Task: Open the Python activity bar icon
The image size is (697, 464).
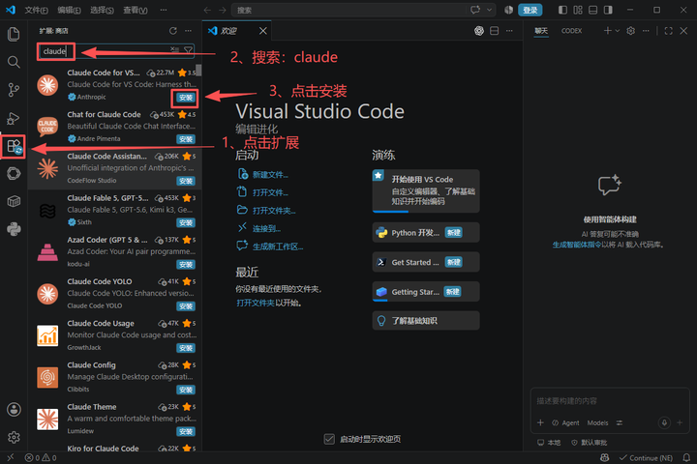Action: 14,229
